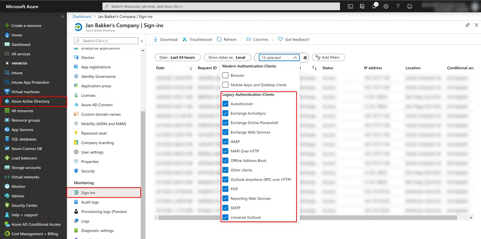This screenshot has height=239, width=481.
Task: Open Virtual networks
Action: [x=25, y=177]
